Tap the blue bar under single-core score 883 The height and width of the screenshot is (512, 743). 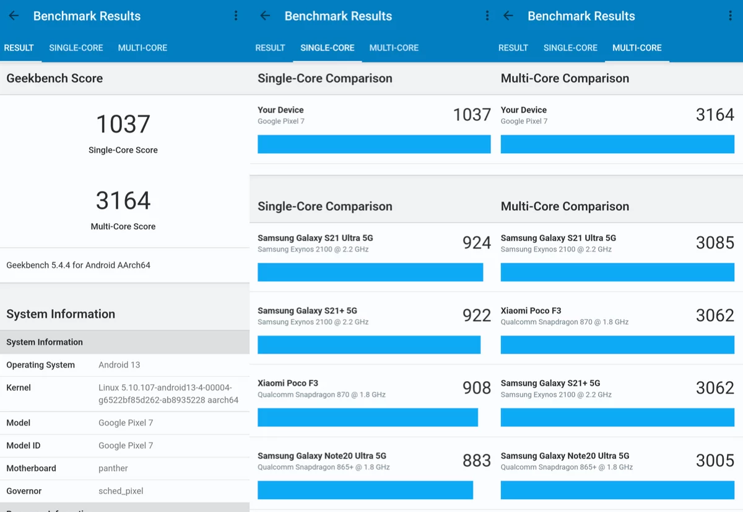click(x=365, y=490)
